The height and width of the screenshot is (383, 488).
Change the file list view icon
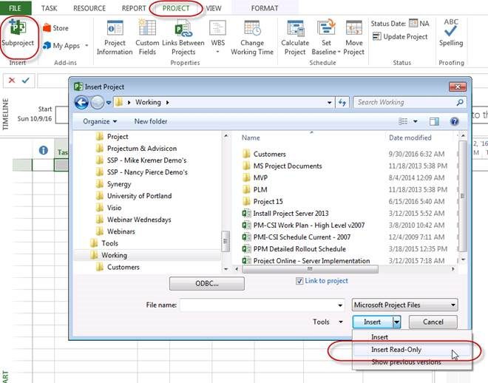pyautogui.click(x=403, y=121)
